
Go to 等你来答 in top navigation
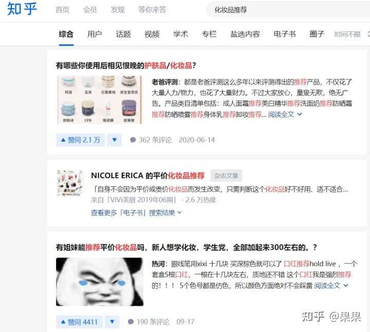coord(152,10)
